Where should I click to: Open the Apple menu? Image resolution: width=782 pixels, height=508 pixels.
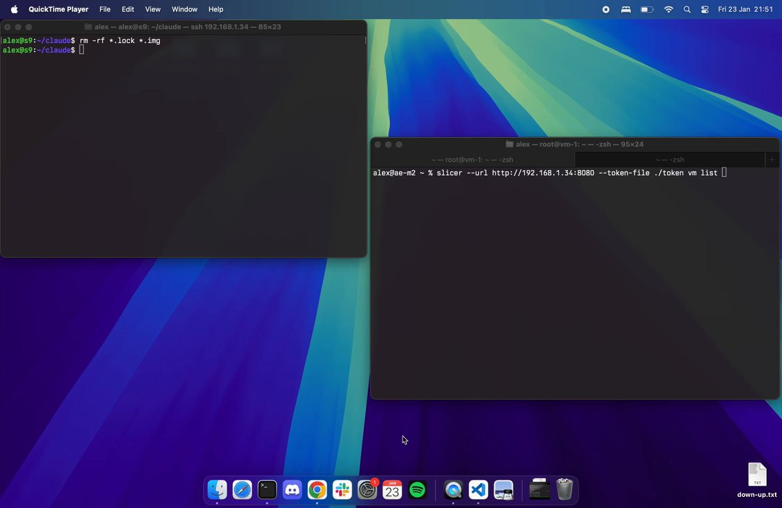point(14,10)
